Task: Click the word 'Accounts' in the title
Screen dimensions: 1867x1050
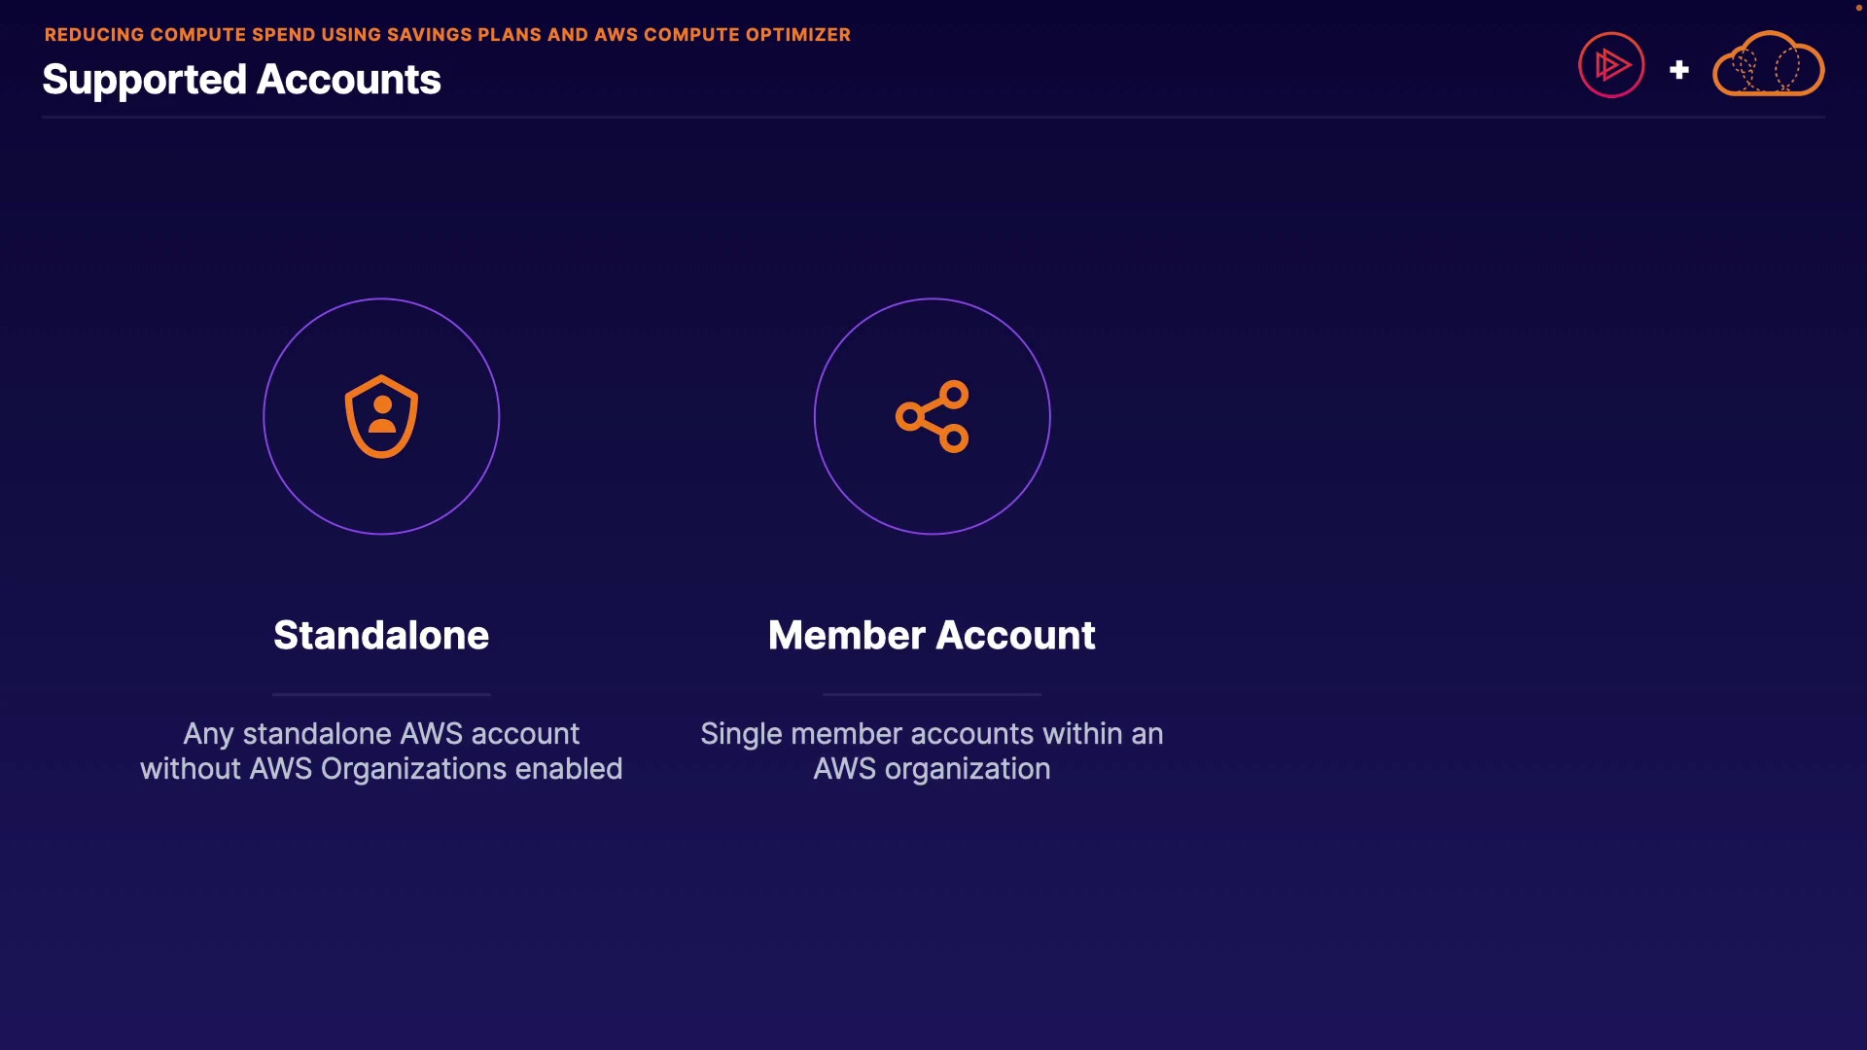Action: coord(348,80)
